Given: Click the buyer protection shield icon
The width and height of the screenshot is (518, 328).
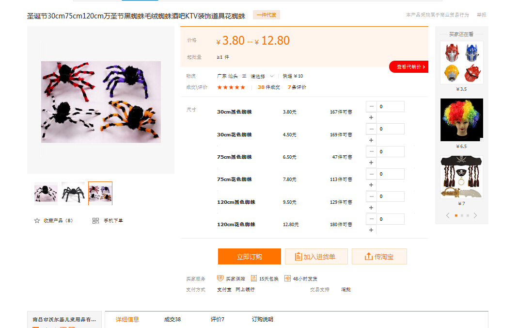Looking at the screenshot, I should click(220, 279).
